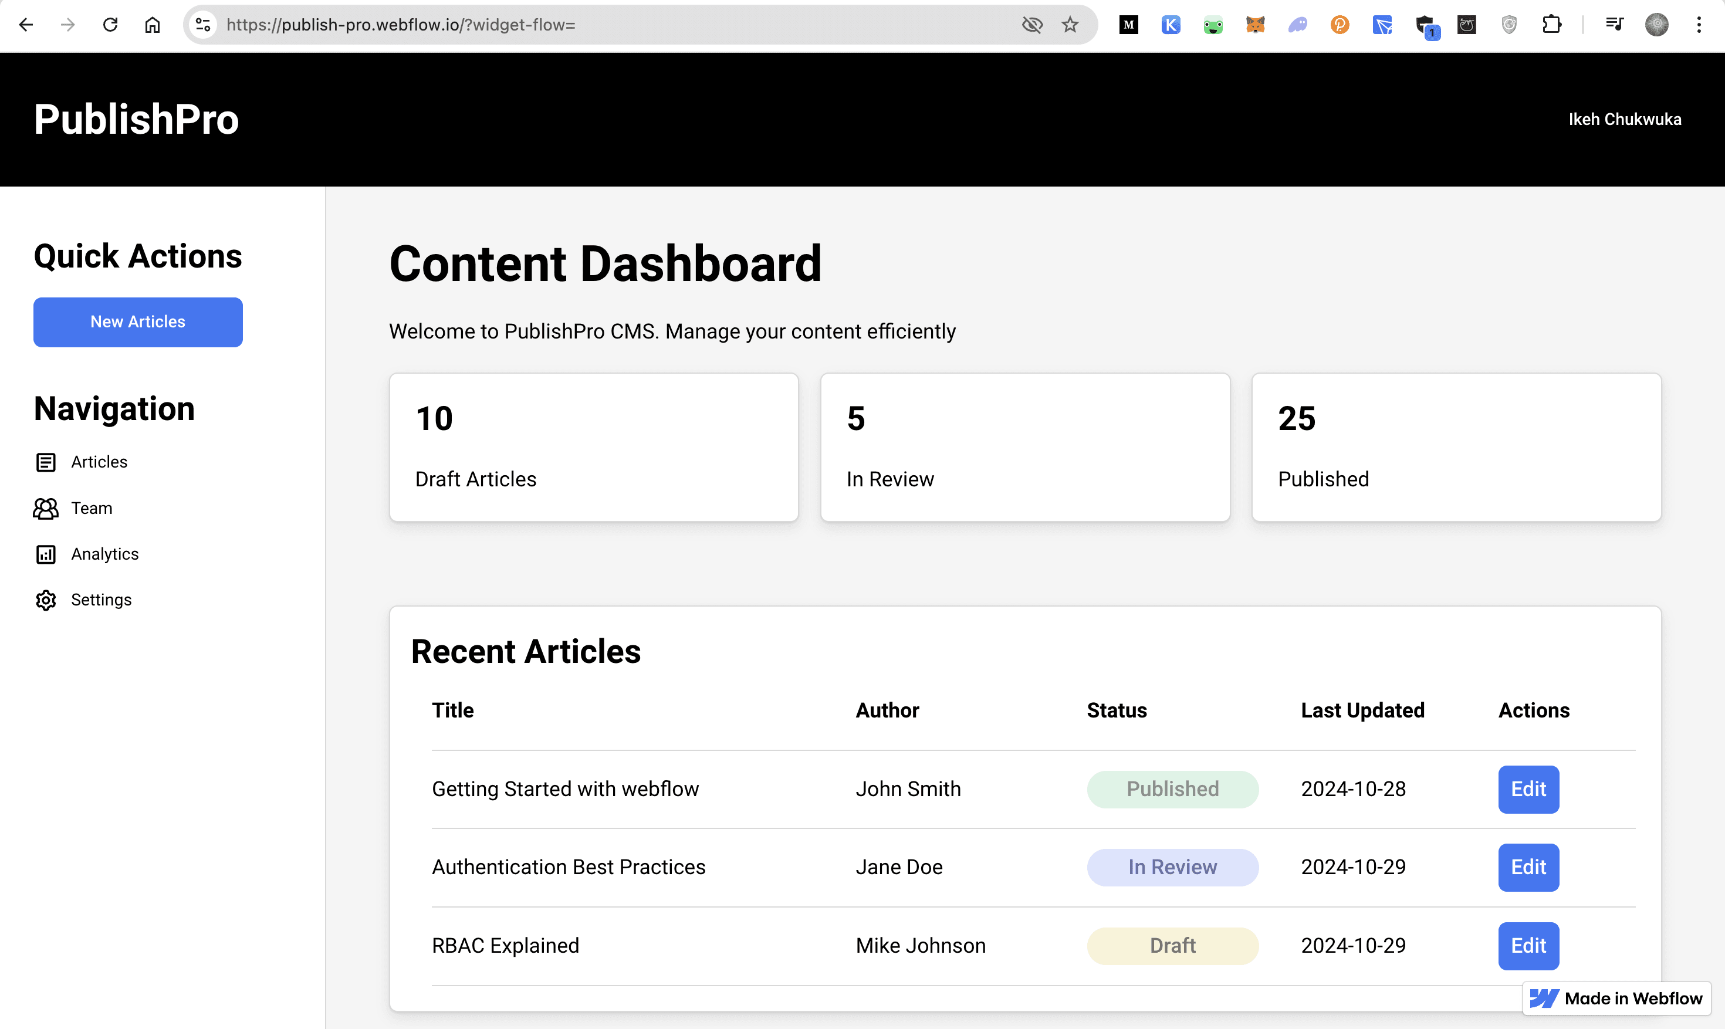Open the site information icon in address bar
The image size is (1725, 1029).
click(203, 25)
